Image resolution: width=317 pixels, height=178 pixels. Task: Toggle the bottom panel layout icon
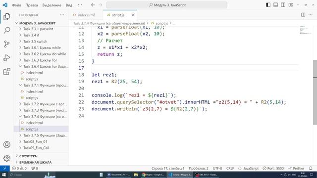pos(275,5)
